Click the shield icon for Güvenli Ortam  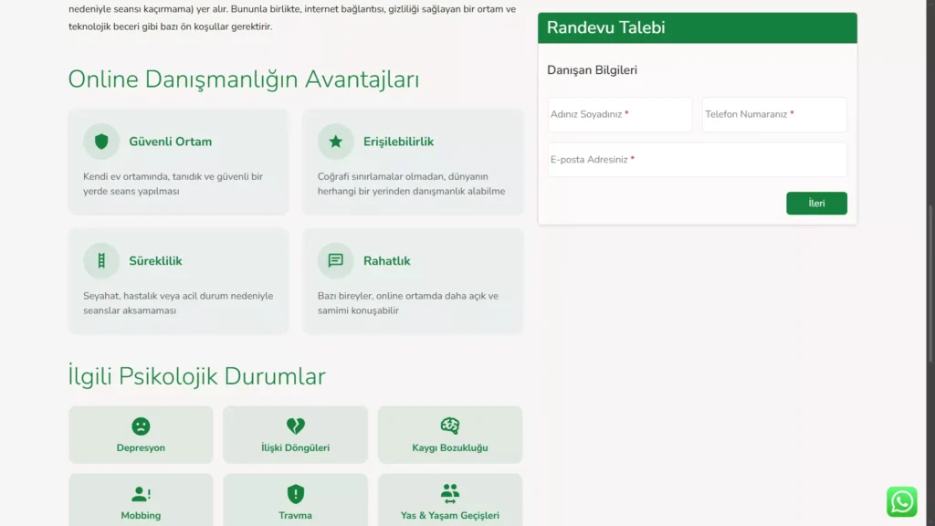click(100, 141)
